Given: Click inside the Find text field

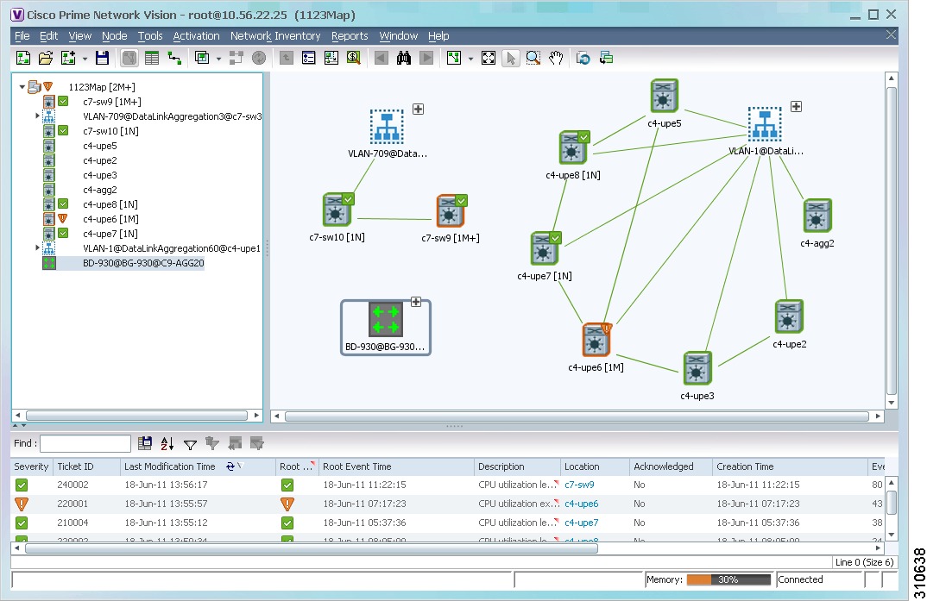Looking at the screenshot, I should coord(85,443).
